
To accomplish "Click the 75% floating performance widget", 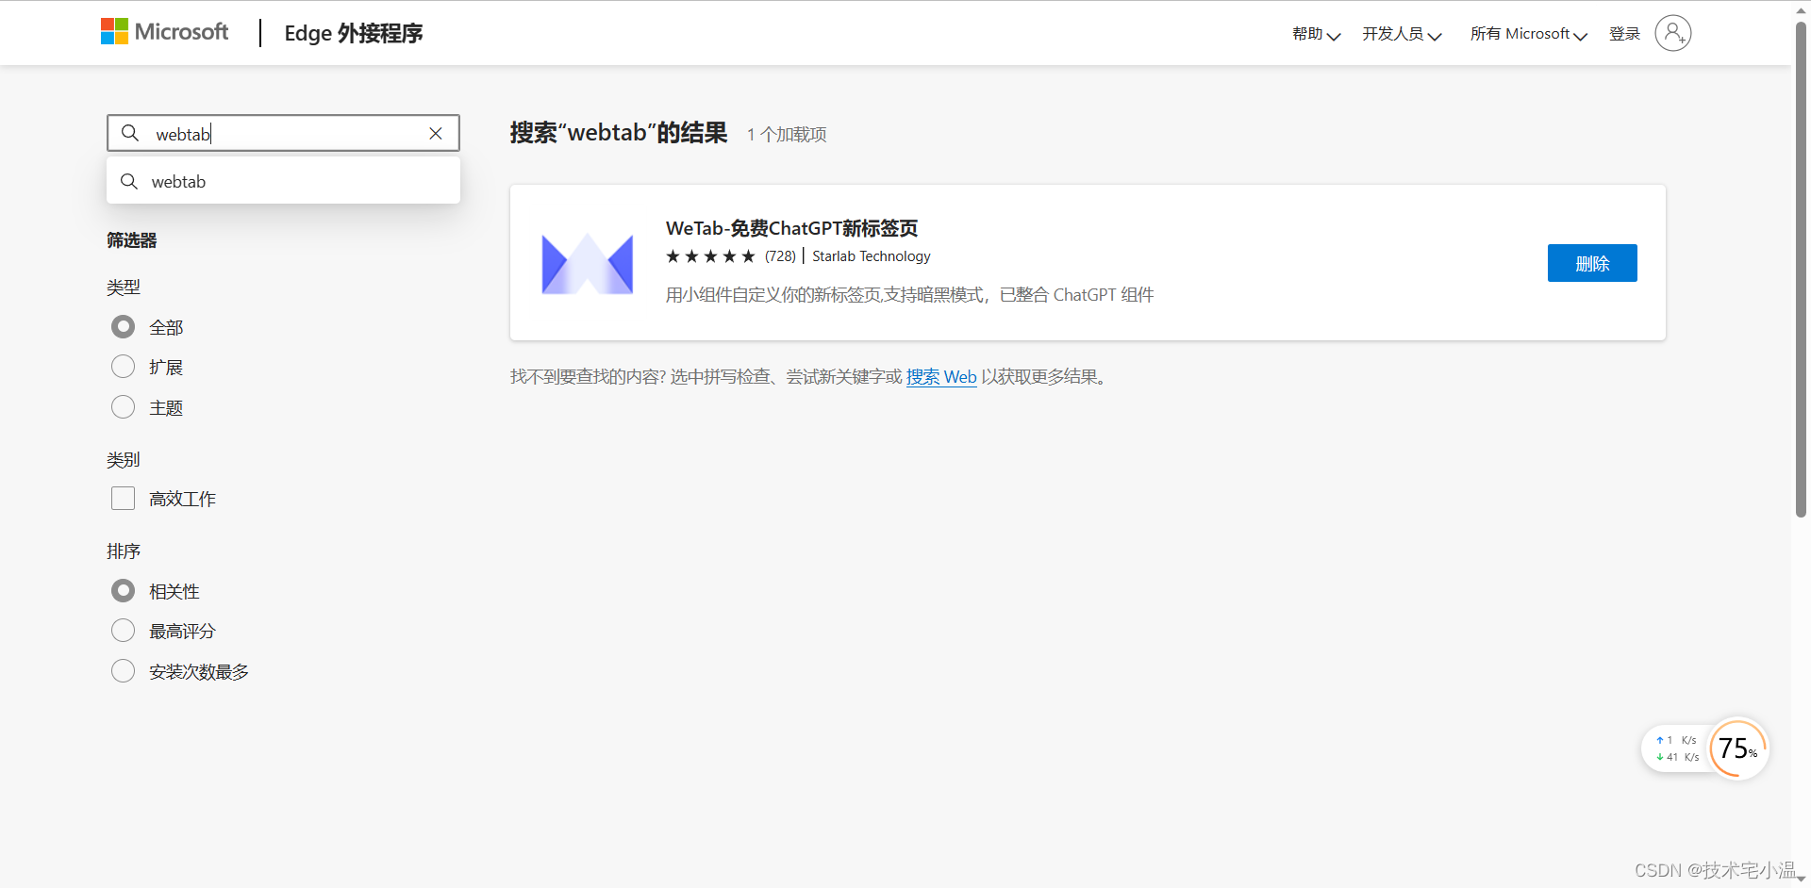I will (1737, 749).
